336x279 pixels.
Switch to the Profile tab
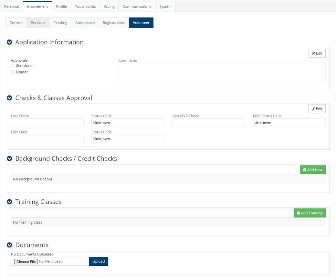pyautogui.click(x=61, y=7)
